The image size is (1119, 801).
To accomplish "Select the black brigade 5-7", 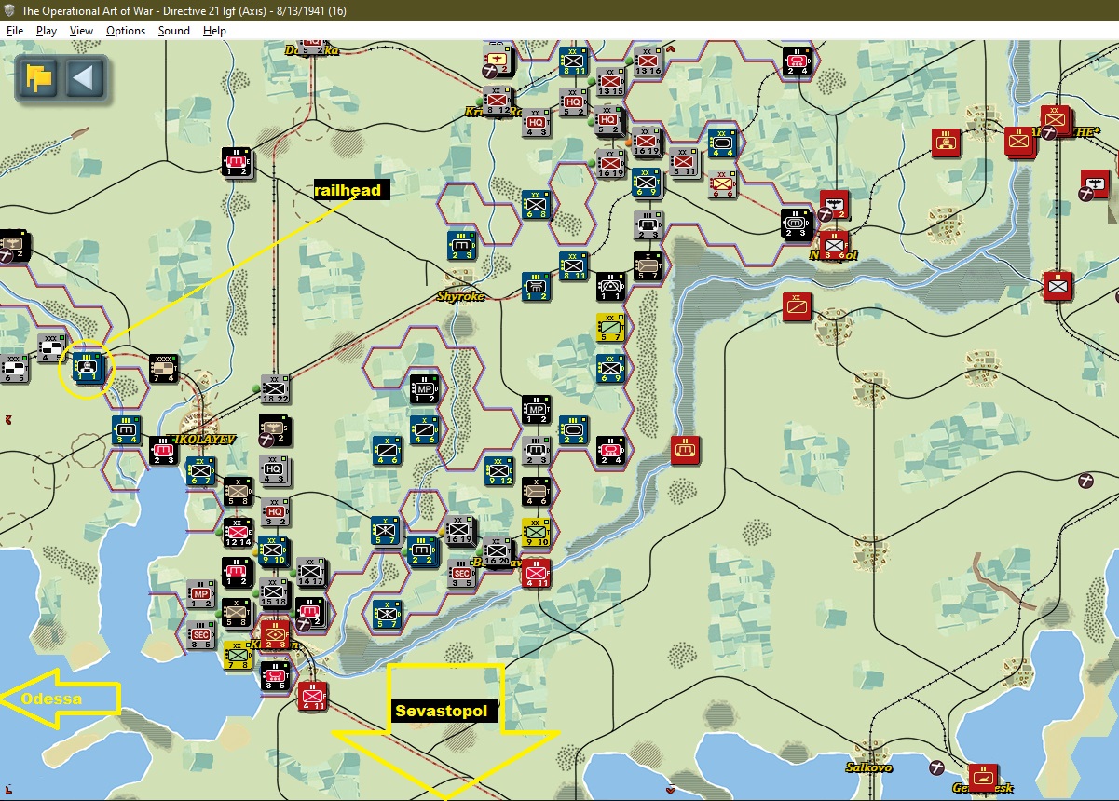I will pyautogui.click(x=648, y=265).
